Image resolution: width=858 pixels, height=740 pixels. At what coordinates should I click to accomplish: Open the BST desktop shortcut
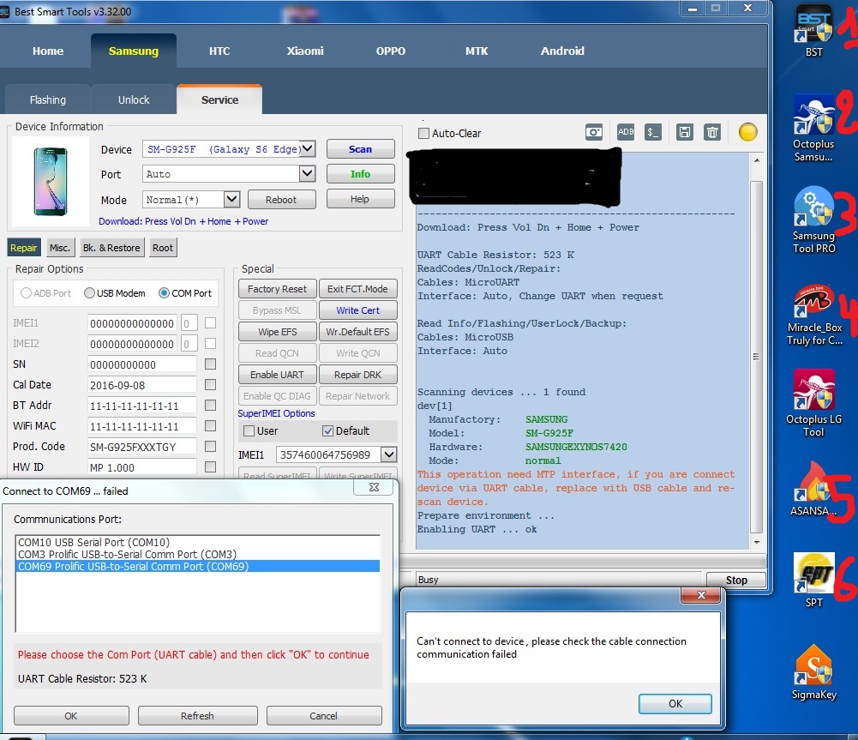coord(813,32)
